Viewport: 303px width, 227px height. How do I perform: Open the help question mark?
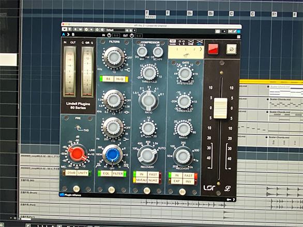[x=234, y=200]
